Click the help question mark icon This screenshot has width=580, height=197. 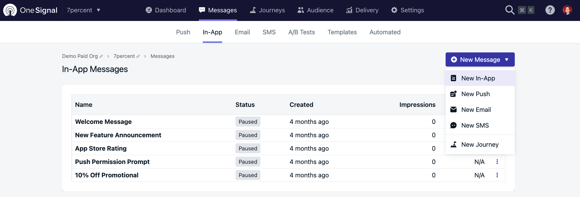pos(550,10)
